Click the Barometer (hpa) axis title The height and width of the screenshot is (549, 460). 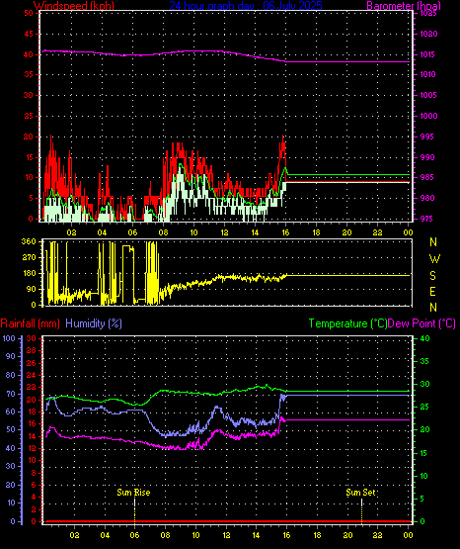pyautogui.click(x=404, y=5)
